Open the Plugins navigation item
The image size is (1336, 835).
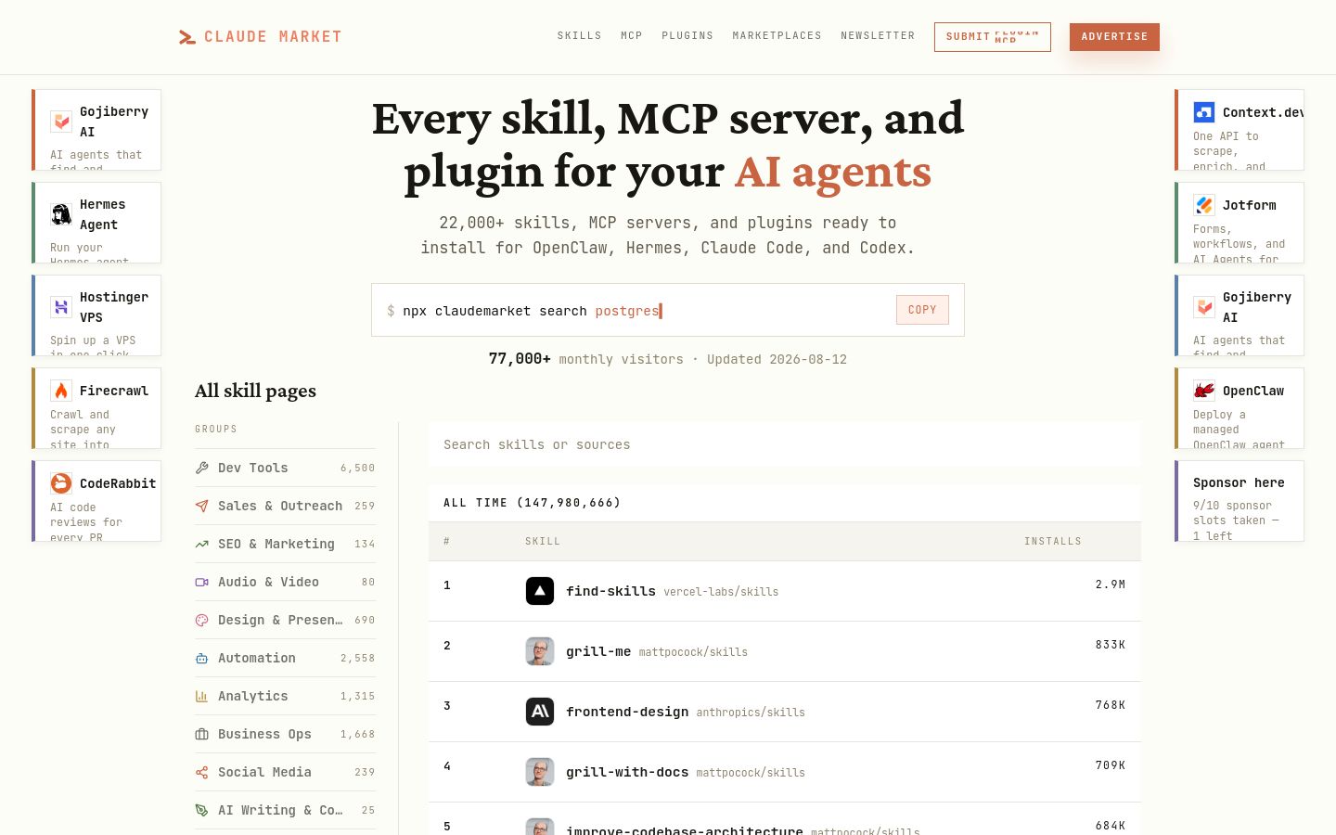click(687, 36)
